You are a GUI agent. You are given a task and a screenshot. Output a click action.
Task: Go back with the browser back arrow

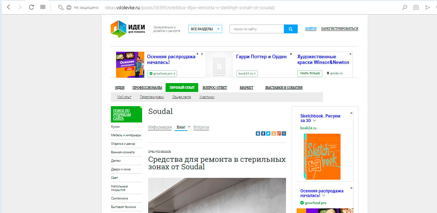(9, 7)
